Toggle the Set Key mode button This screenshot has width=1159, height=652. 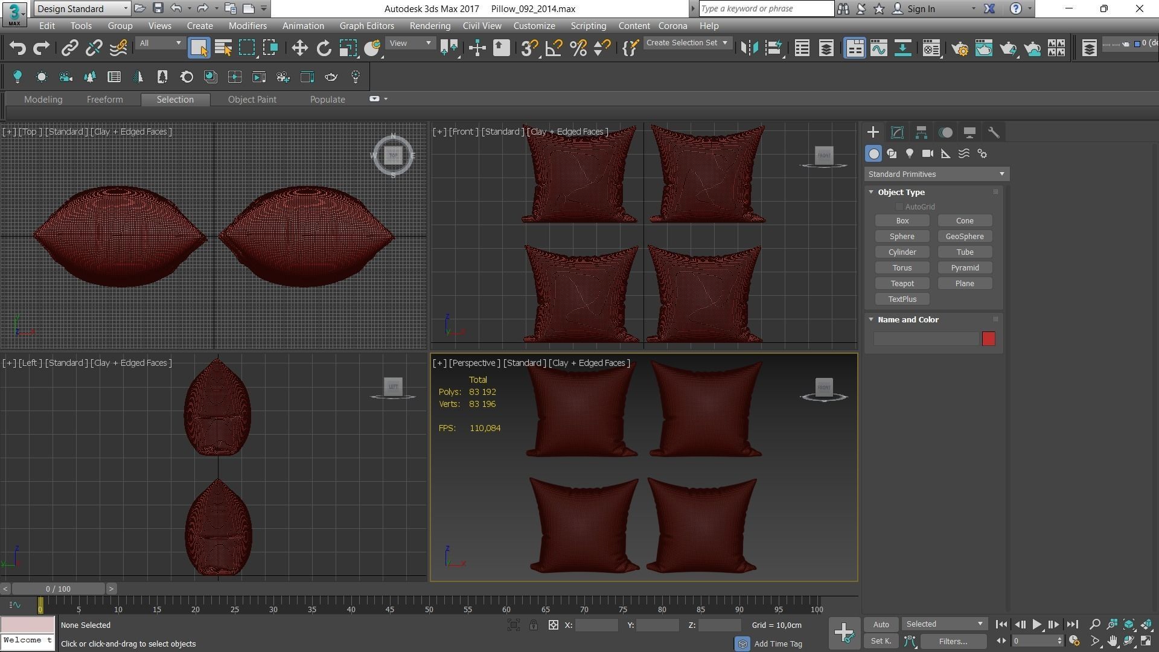point(881,641)
